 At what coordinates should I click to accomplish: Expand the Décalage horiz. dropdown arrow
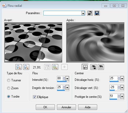[x=122, y=79]
